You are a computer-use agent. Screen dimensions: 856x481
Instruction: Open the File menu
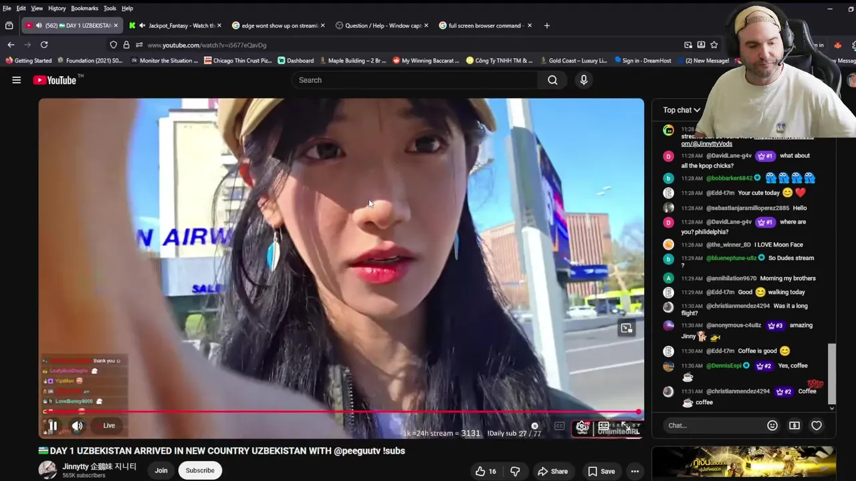(7, 8)
